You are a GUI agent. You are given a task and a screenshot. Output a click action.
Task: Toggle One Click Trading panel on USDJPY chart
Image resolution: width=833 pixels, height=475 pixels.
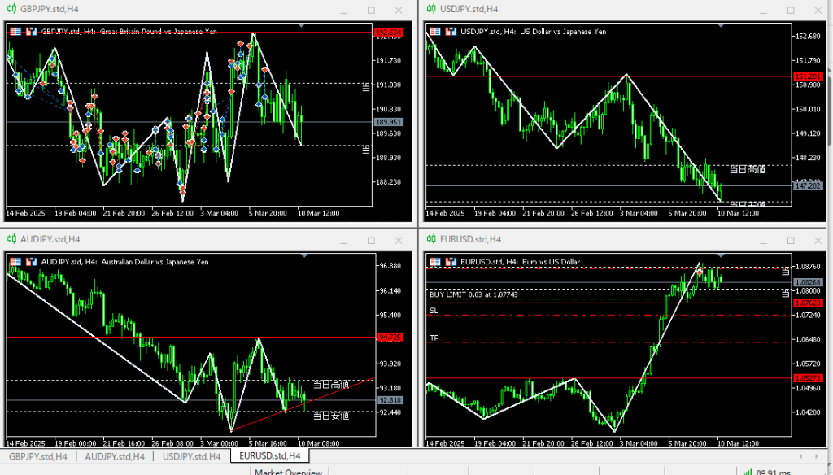pyautogui.click(x=435, y=32)
